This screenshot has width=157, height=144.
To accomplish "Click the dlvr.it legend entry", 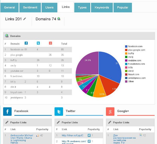I will [x=129, y=71].
